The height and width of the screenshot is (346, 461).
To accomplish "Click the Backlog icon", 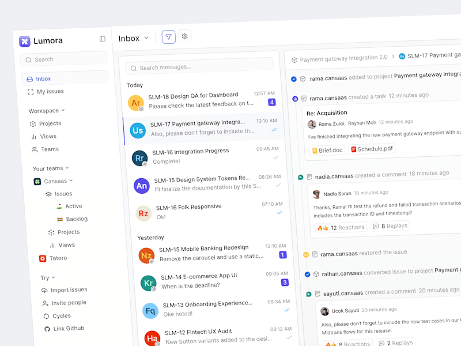I will pyautogui.click(x=60, y=219).
